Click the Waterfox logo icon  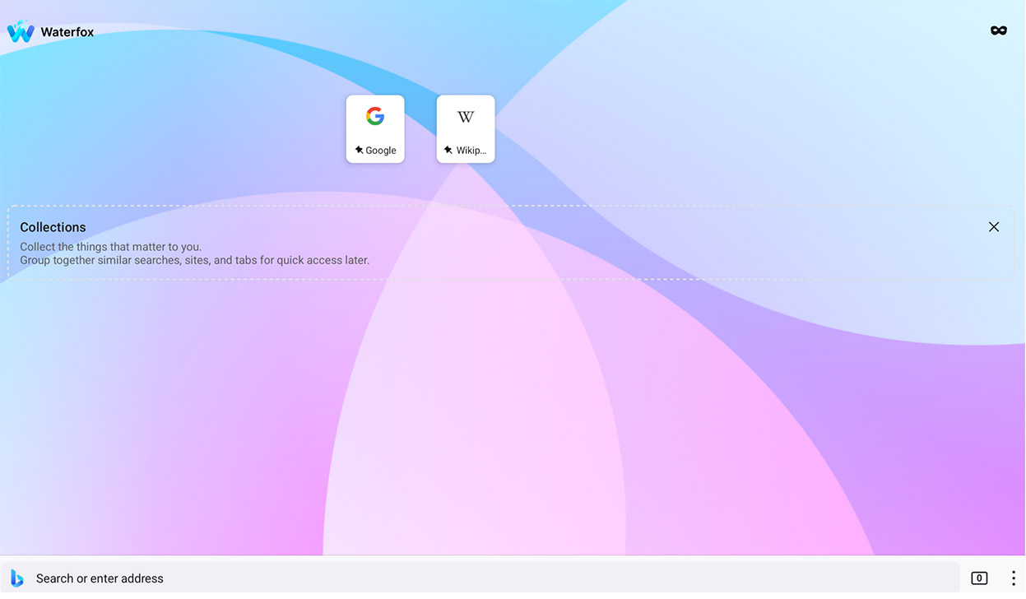click(x=21, y=31)
